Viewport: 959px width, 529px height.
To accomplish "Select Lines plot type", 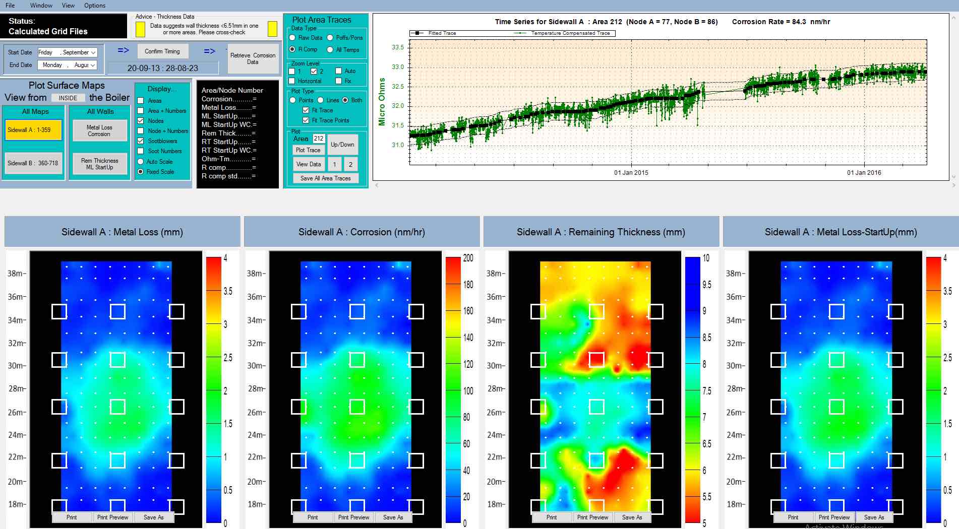I will pyautogui.click(x=320, y=100).
